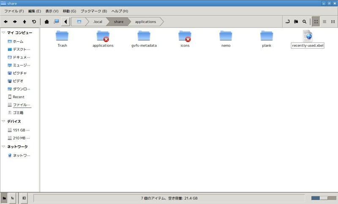Screen dimensions: 338x204
Task: Collapse the マイ コンピュー section
Action: 3,33
